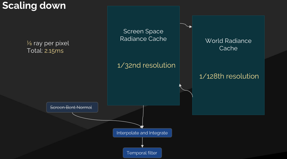Click the Total: 2.15ms timing text
The image size is (287, 159).
tap(45, 51)
